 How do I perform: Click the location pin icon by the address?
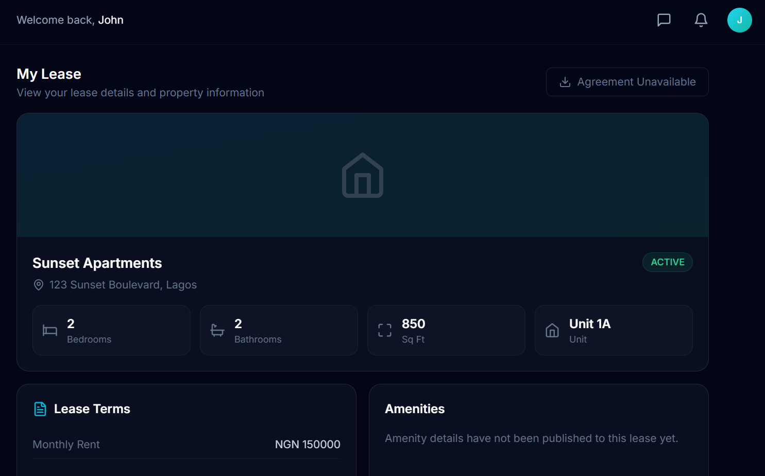(x=39, y=285)
